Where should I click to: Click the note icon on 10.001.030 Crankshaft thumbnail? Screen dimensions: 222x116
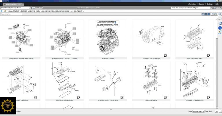point(208,56)
